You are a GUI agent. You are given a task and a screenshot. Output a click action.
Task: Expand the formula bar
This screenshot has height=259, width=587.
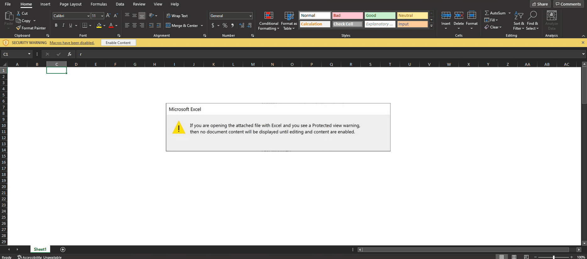pos(583,54)
